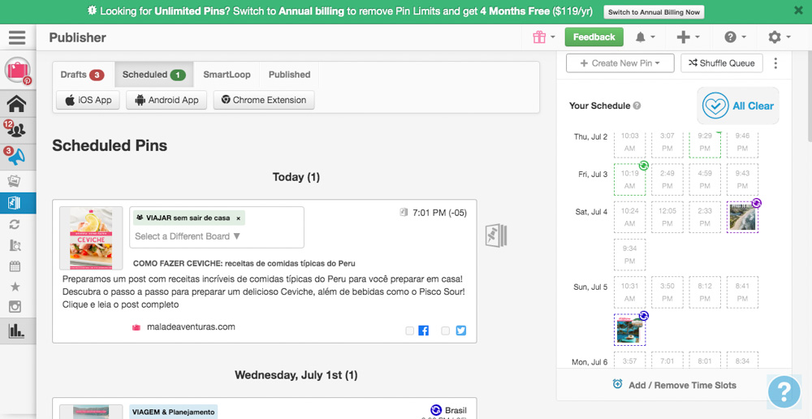Click the Shuffle Queue button
The width and height of the screenshot is (812, 419).
coord(721,63)
